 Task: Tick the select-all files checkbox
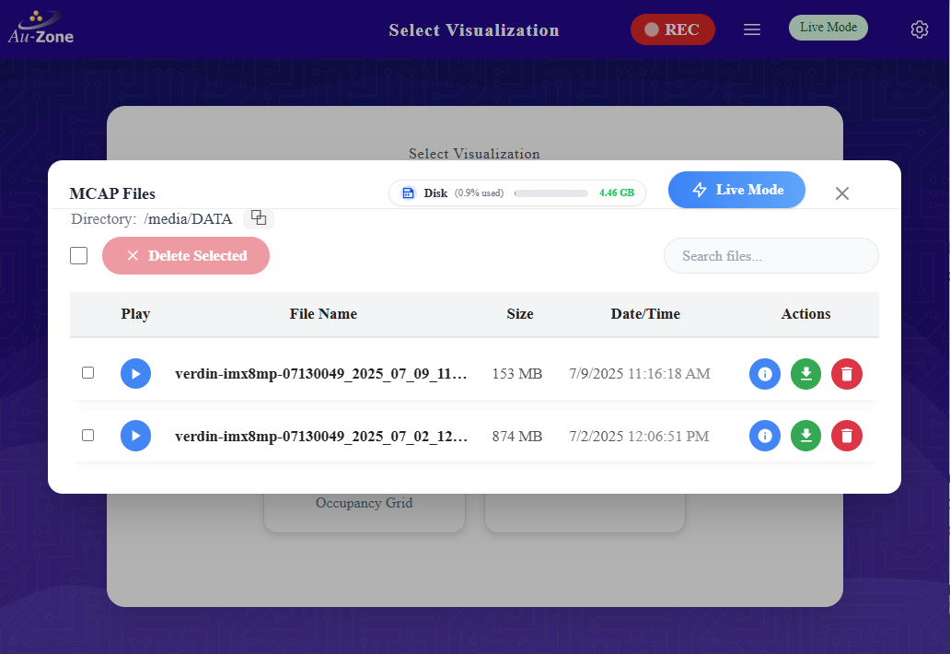(79, 255)
